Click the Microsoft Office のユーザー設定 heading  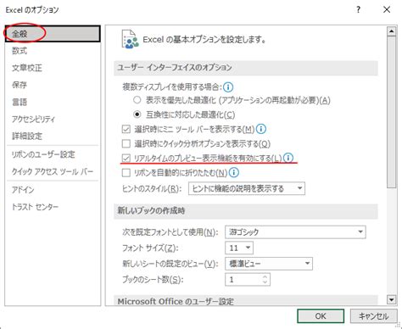pos(176,301)
